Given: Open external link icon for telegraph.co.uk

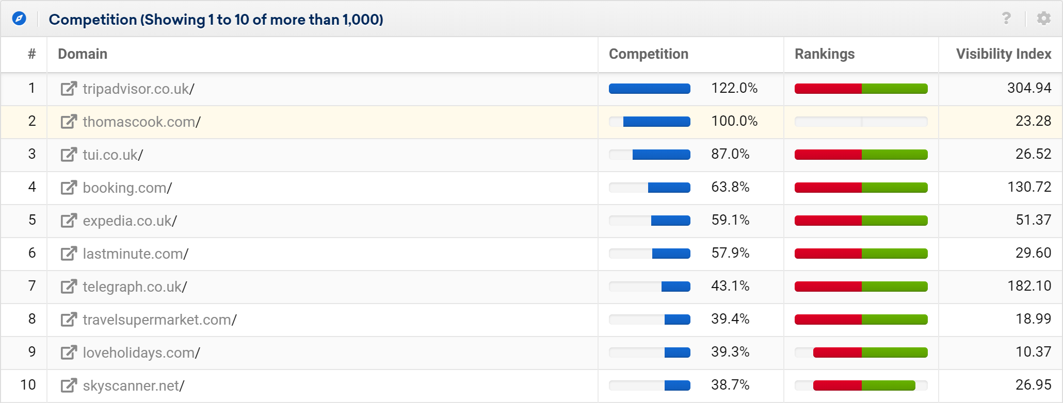Looking at the screenshot, I should pos(69,287).
